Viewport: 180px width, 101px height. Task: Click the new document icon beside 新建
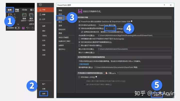[40, 14]
